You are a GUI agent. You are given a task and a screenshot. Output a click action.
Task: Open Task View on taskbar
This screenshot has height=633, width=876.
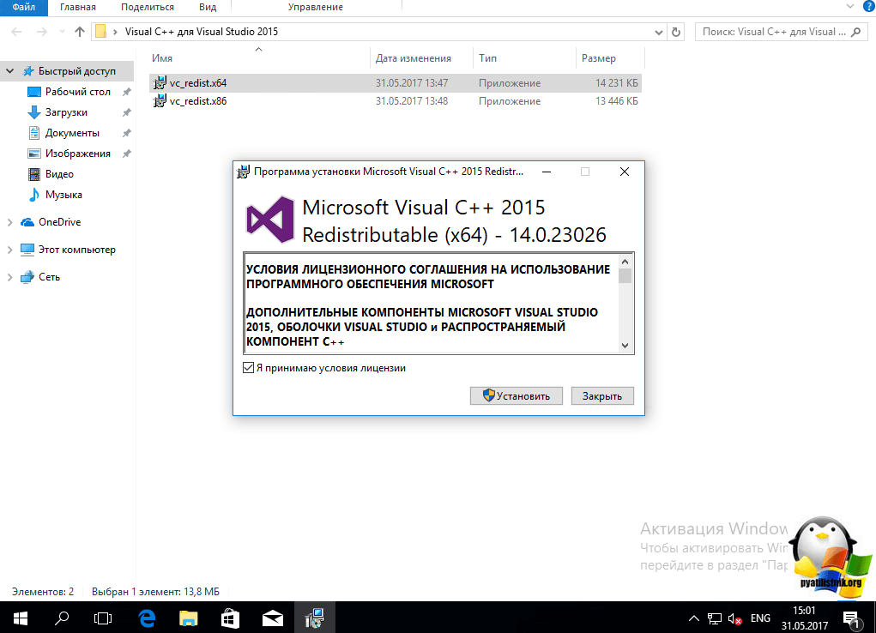point(103,618)
